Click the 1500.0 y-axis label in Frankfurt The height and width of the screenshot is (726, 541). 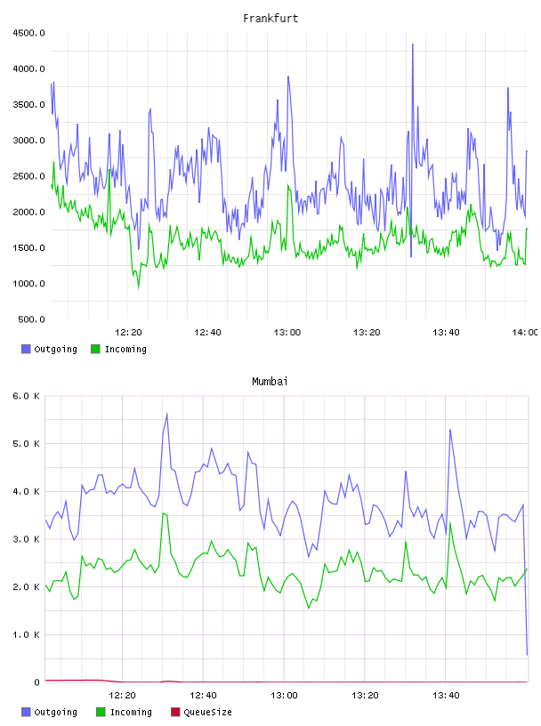[x=28, y=247]
